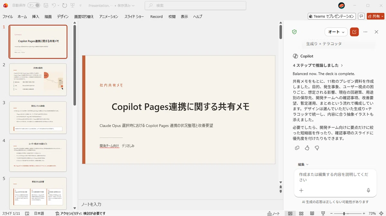The image size is (386, 216).
Task: Open the ファイル menu
Action: (8, 16)
